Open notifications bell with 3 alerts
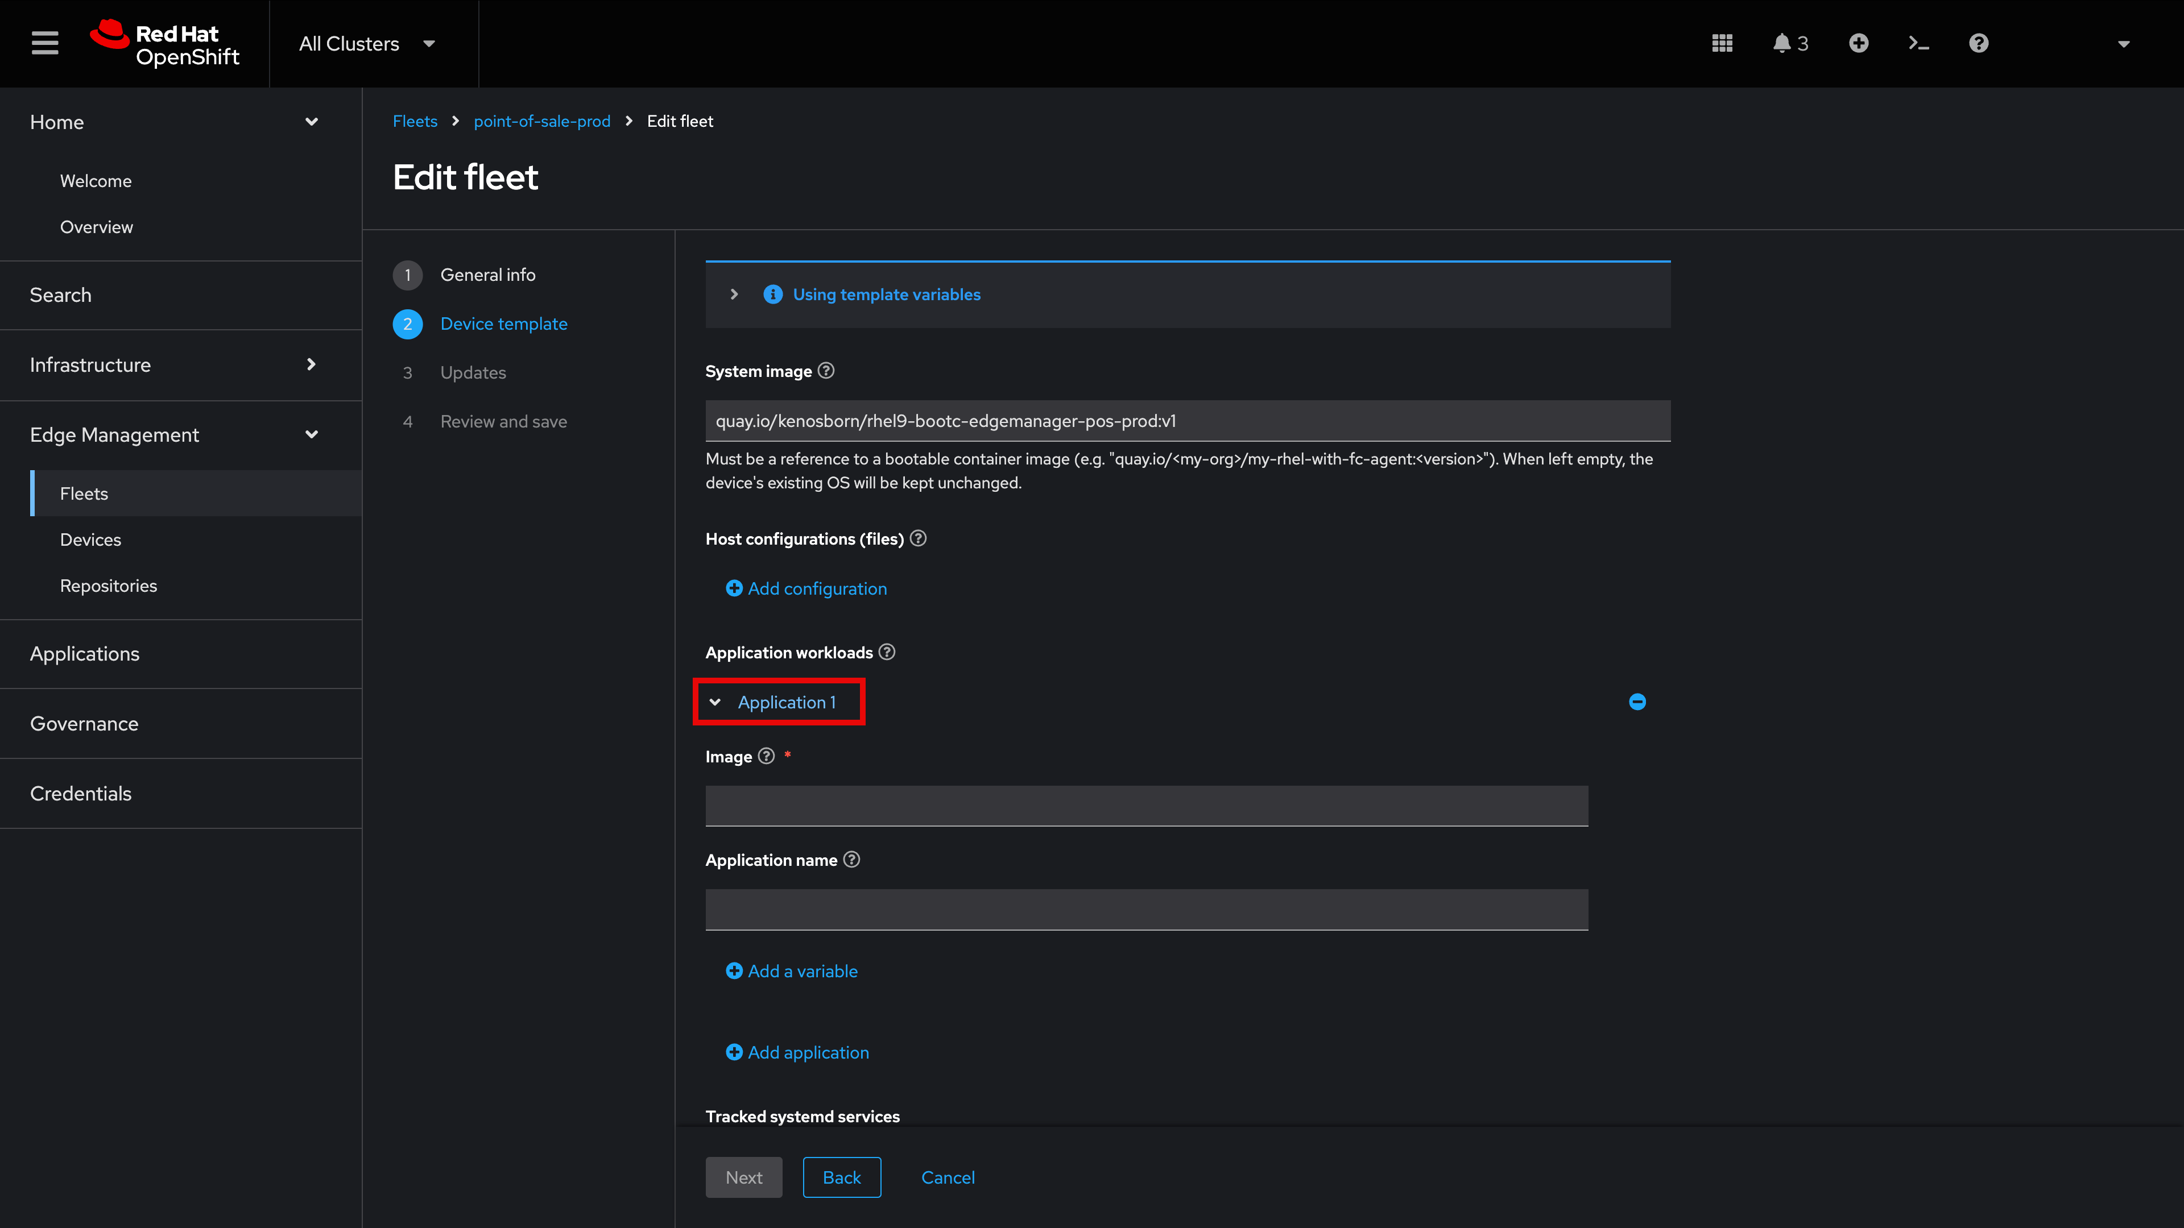Viewport: 2184px width, 1228px height. [x=1790, y=43]
